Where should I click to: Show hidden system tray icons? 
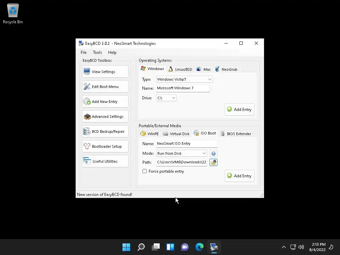(284, 247)
